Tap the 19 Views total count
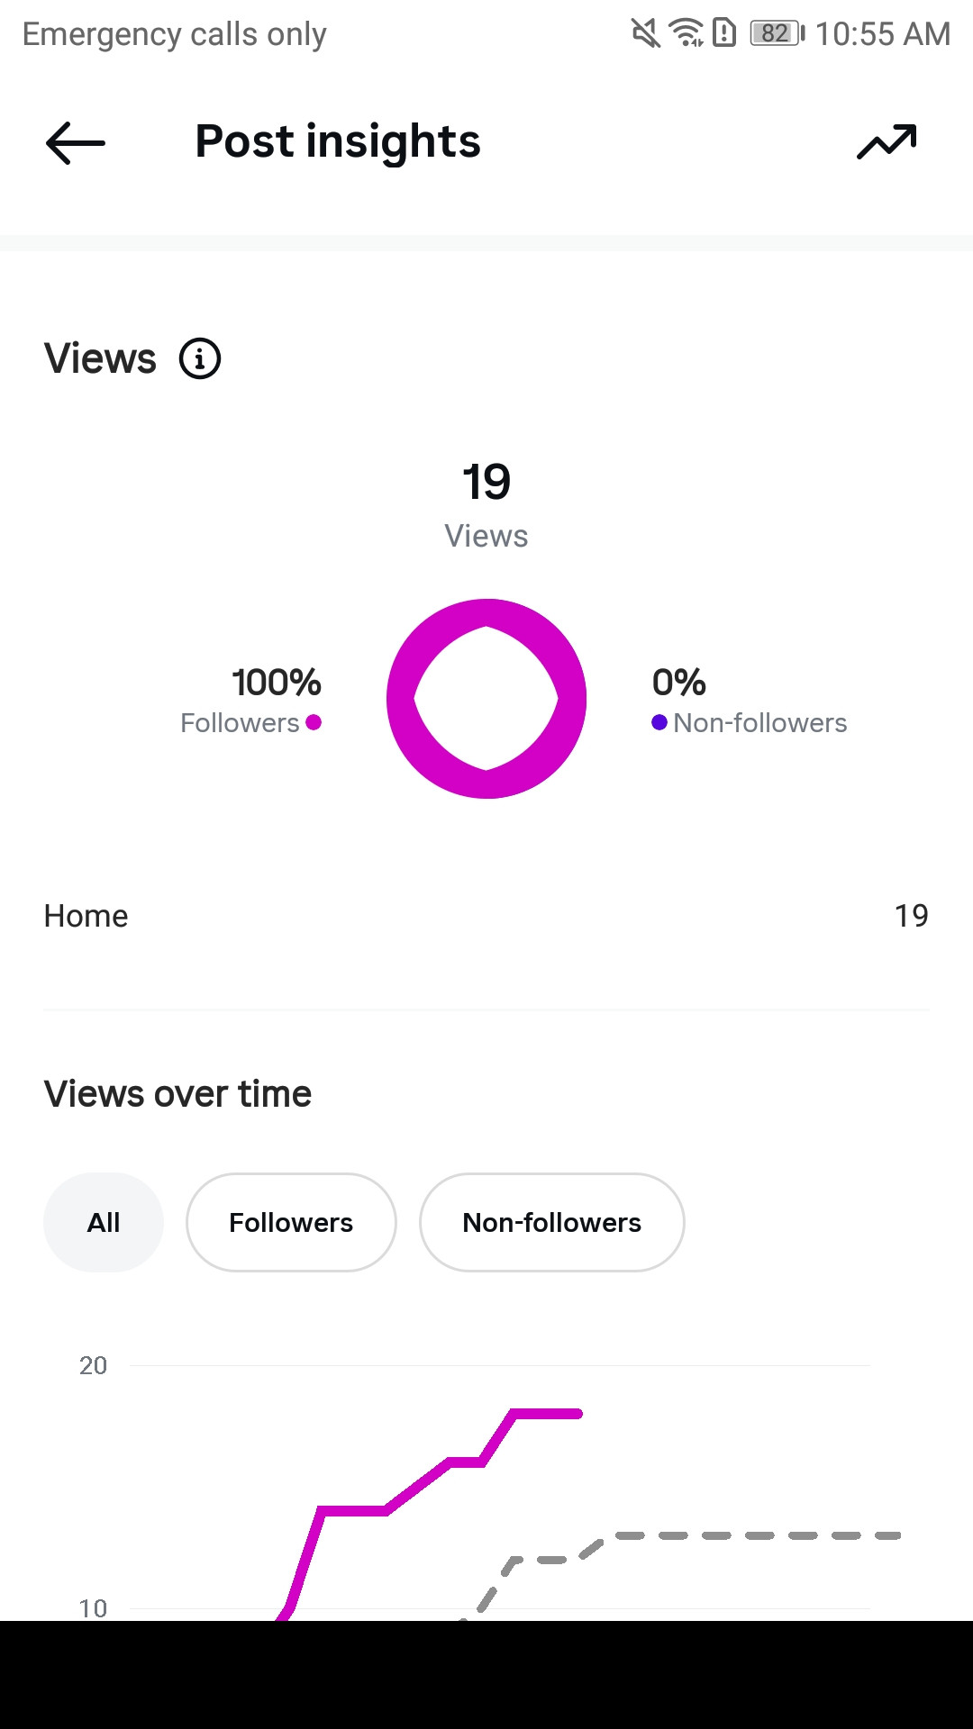The width and height of the screenshot is (973, 1729). (x=486, y=482)
